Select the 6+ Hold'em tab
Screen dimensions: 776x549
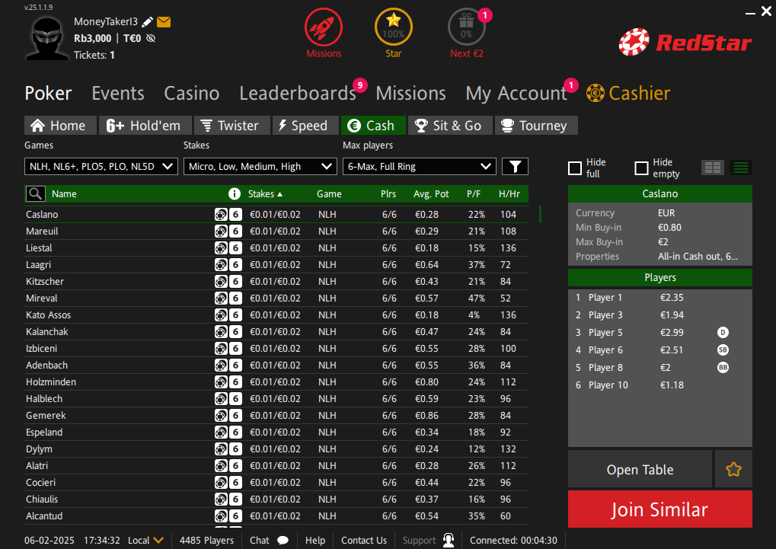145,126
